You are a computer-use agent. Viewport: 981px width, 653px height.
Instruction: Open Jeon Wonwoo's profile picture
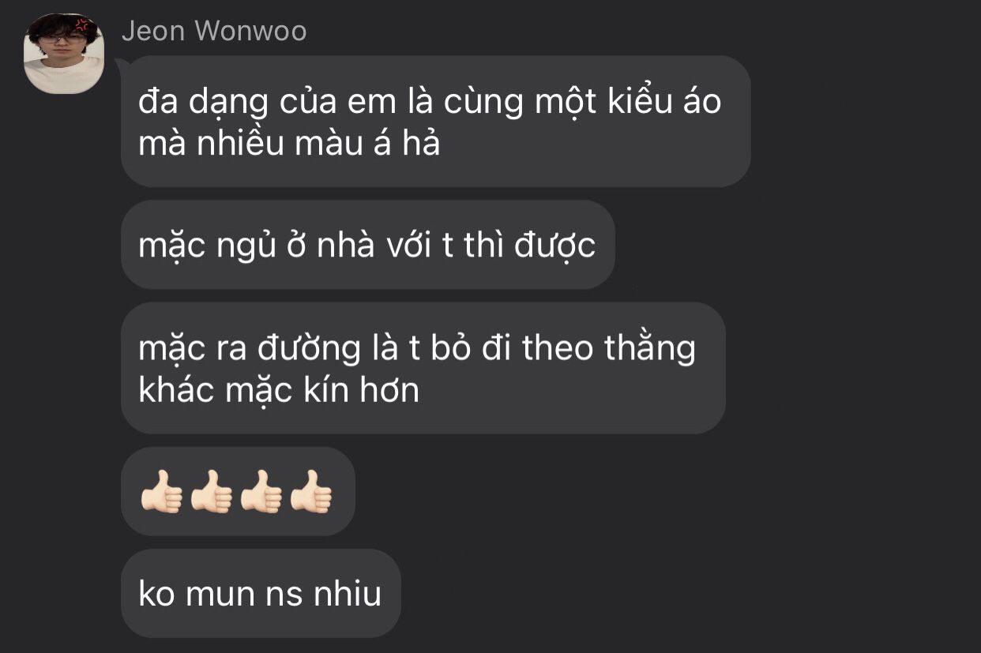[x=64, y=54]
